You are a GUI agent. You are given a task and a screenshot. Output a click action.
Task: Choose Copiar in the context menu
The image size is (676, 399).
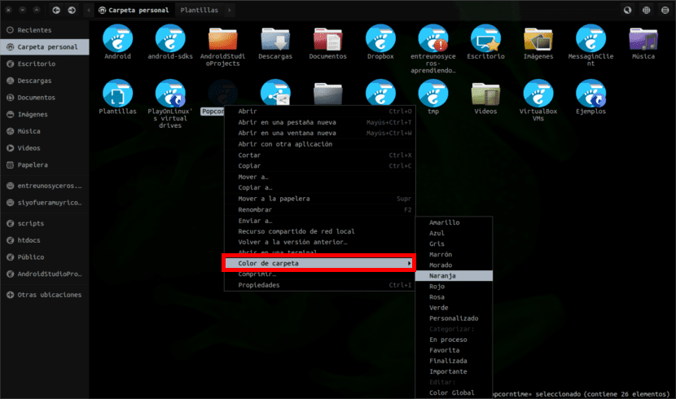click(319, 166)
